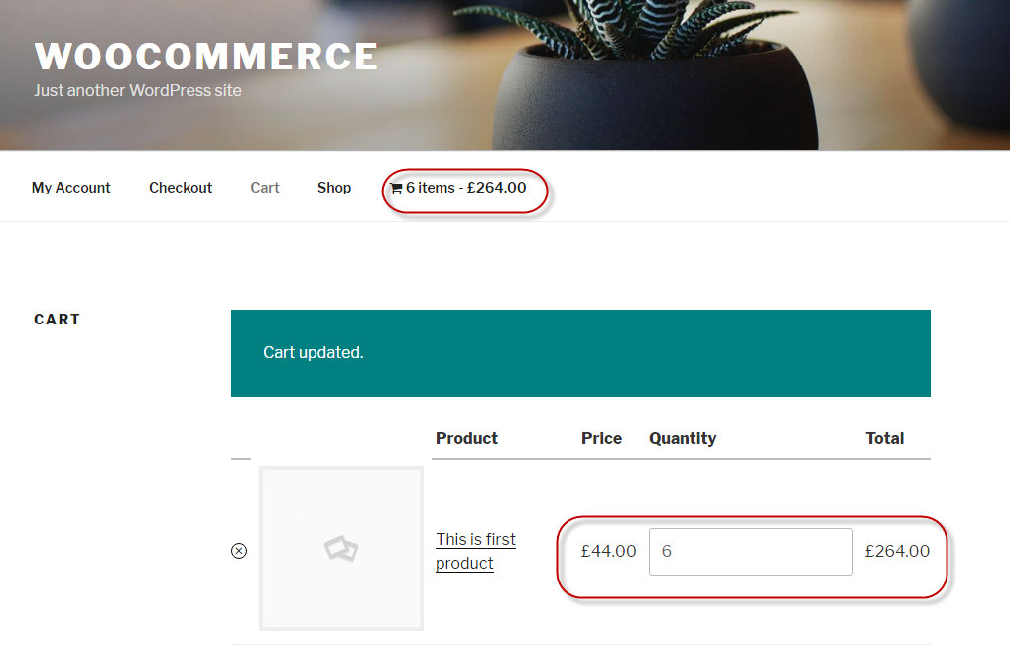This screenshot has width=1010, height=645.
Task: Open the Shop menu item
Action: [x=334, y=188]
